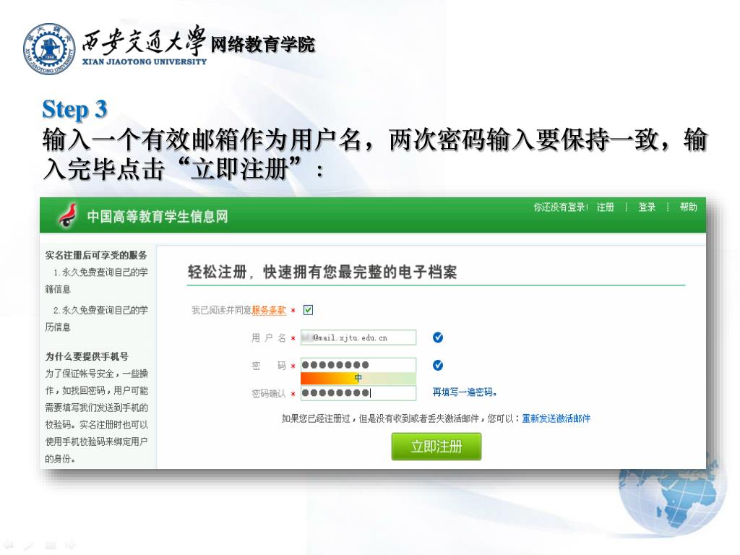Click the blue checkmark beside password
740x555 pixels.
pos(438,365)
